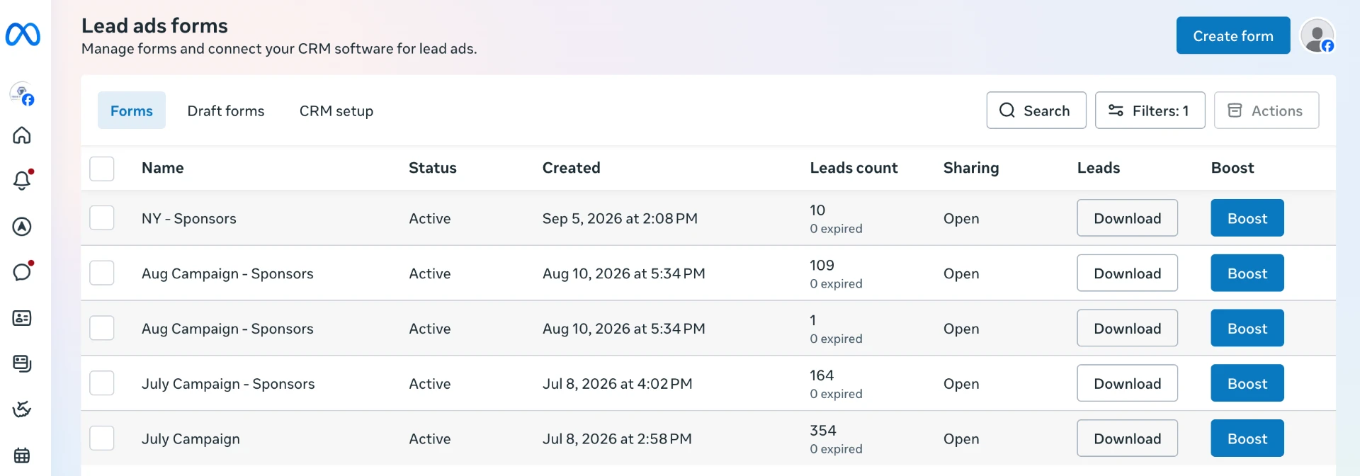Click the leads count value 164
The height and width of the screenshot is (476, 1360).
tap(822, 375)
